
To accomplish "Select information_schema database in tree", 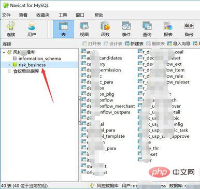I will [x=39, y=59].
